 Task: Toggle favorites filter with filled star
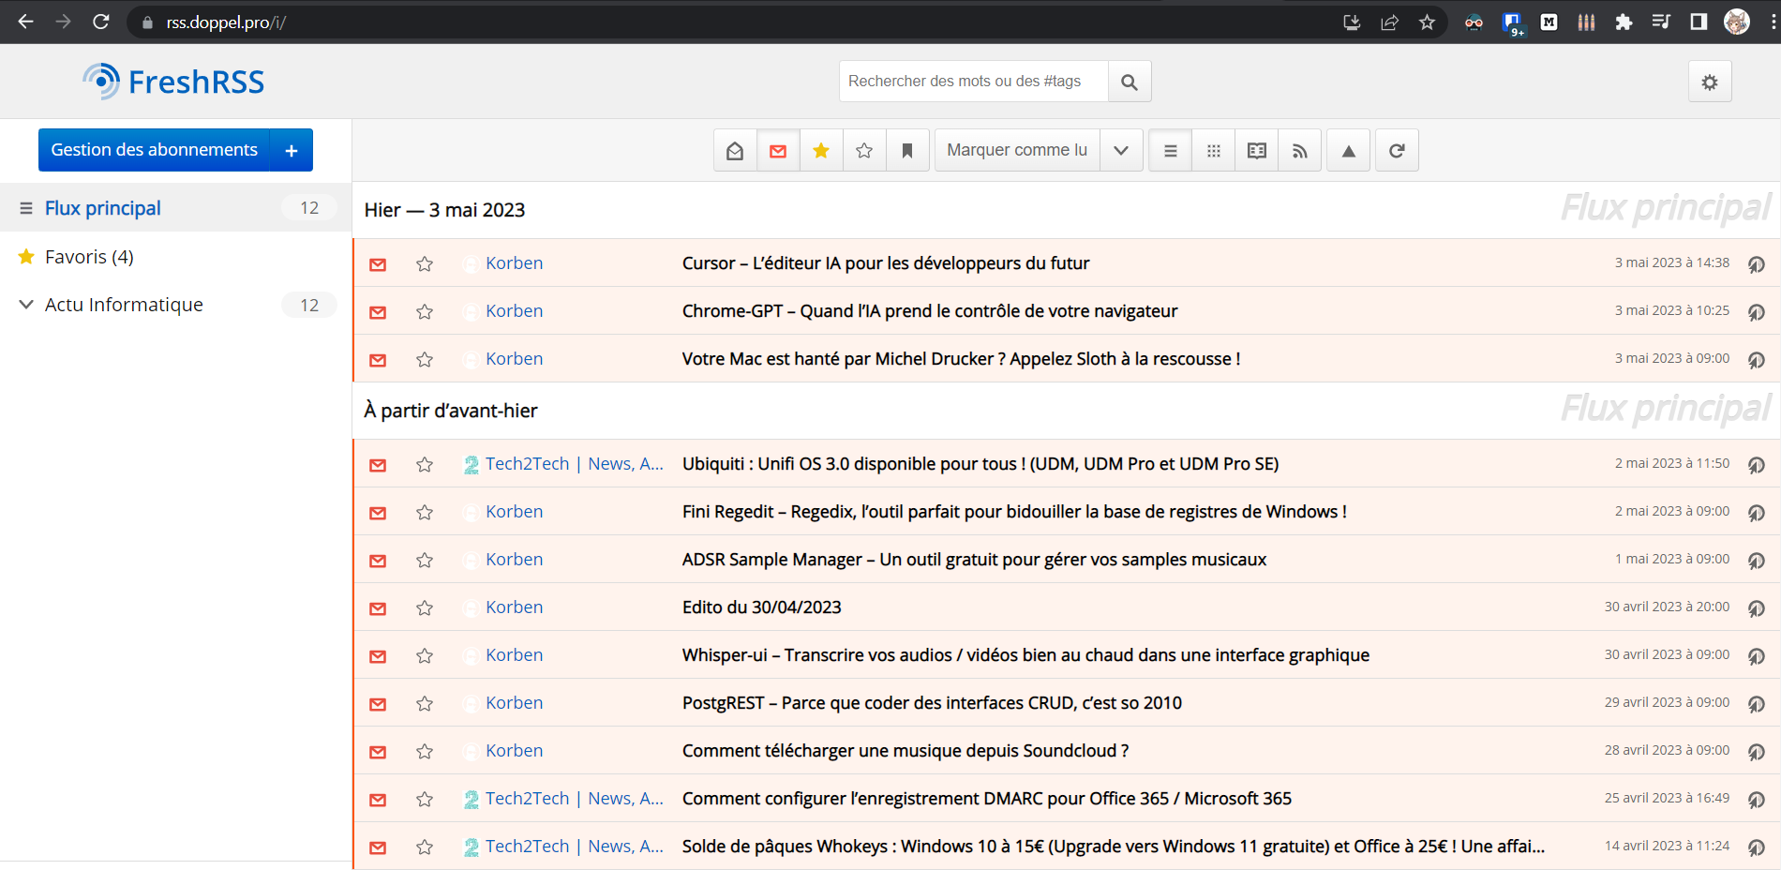pyautogui.click(x=821, y=150)
